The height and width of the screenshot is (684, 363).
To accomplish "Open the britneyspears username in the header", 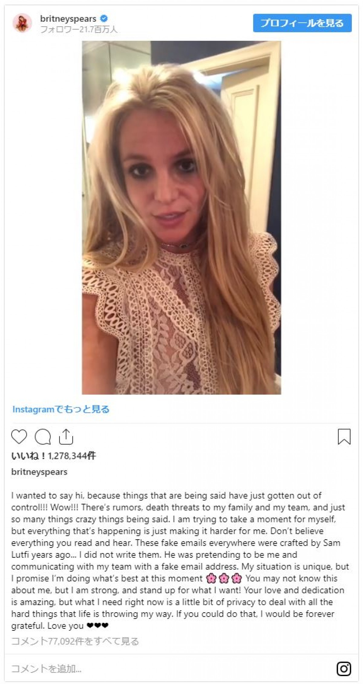I will tap(68, 19).
